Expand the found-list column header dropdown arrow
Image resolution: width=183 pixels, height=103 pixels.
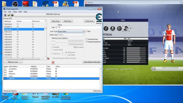click(x=45, y=21)
